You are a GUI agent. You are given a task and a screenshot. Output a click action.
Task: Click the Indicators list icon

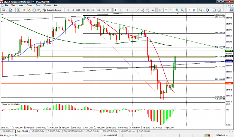pyautogui.click(x=201, y=10)
